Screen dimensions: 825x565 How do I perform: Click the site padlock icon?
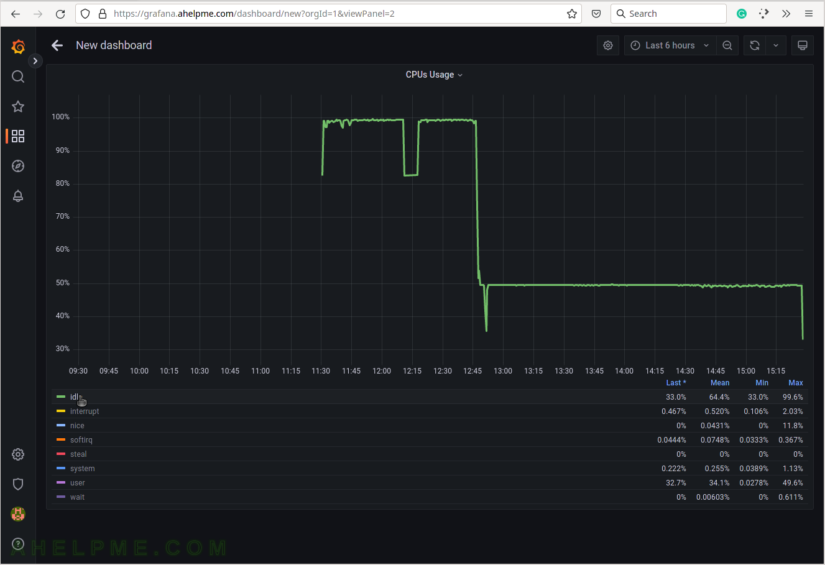click(103, 14)
